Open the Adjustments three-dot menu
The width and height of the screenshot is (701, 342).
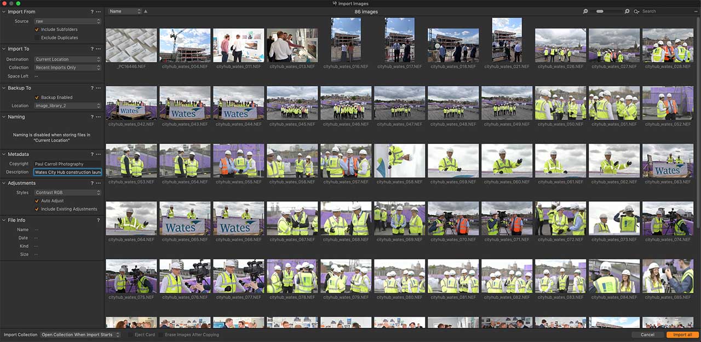tap(99, 183)
